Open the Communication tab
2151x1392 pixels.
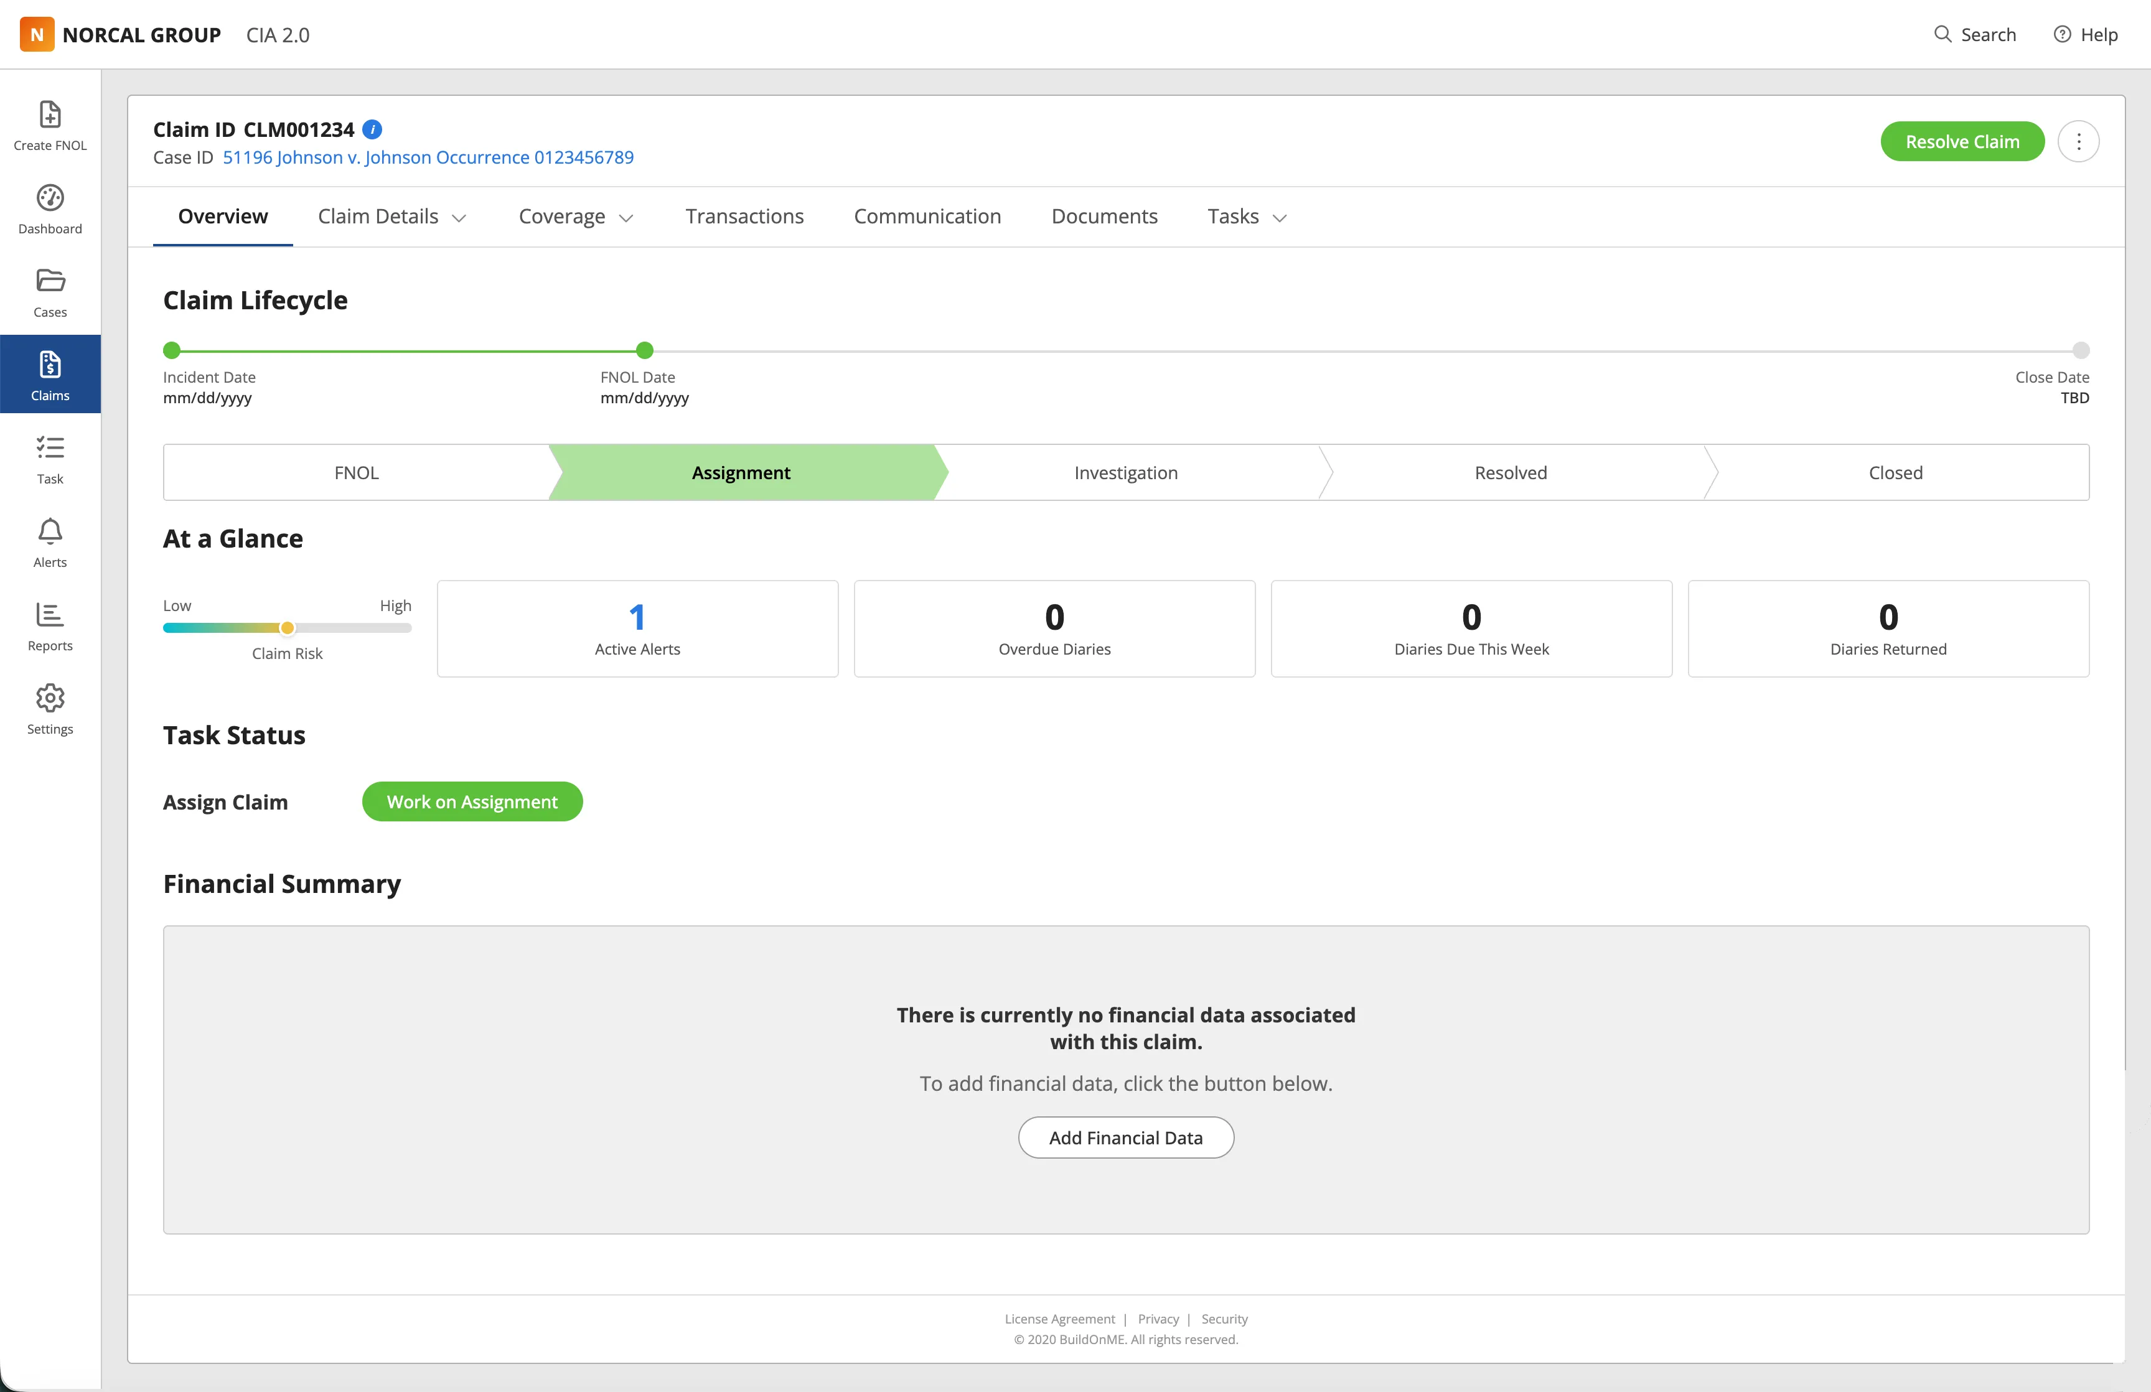pyautogui.click(x=926, y=217)
